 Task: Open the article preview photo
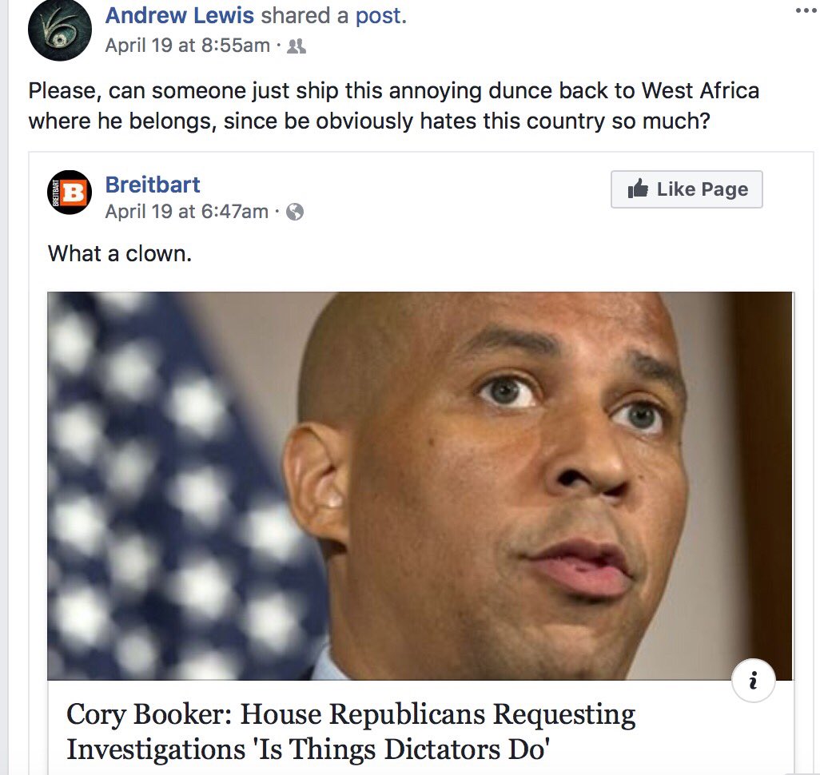tap(420, 486)
